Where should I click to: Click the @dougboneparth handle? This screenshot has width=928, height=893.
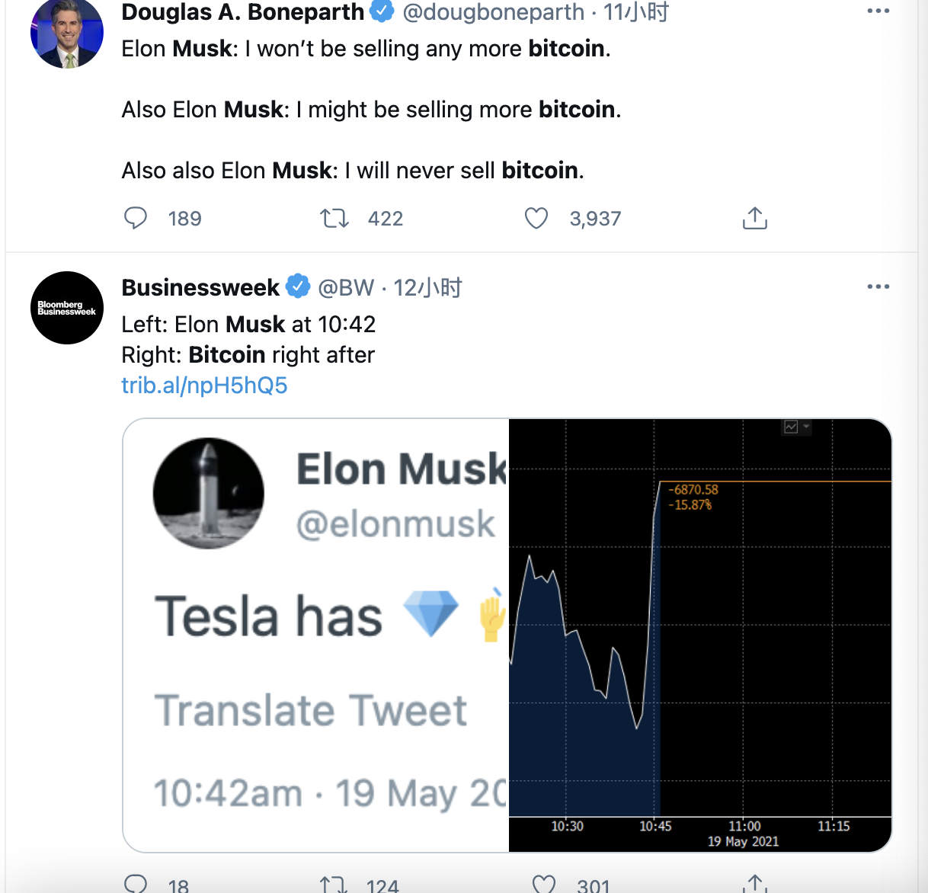click(x=493, y=12)
